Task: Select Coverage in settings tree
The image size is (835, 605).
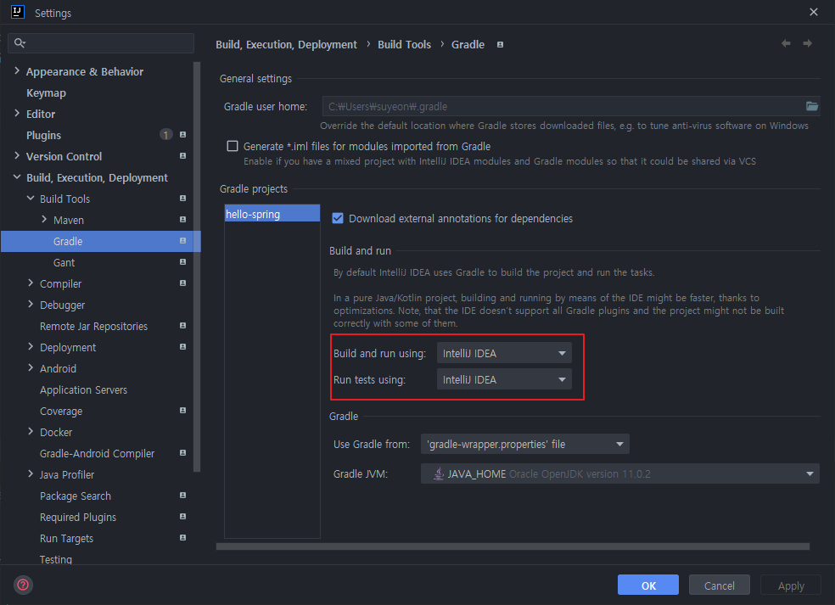Action: point(61,412)
